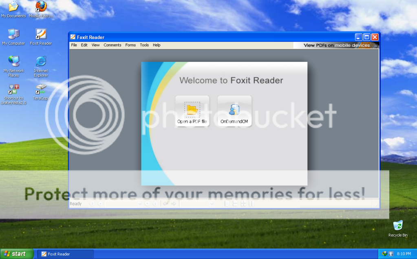Click the second system tray icon beside clock
This screenshot has height=259, width=417.
pos(391,254)
